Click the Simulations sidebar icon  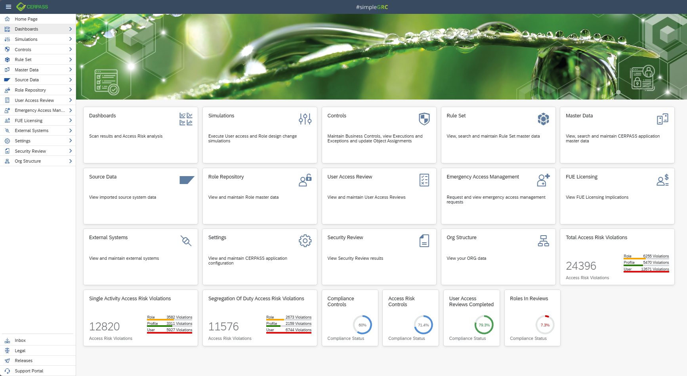(7, 39)
